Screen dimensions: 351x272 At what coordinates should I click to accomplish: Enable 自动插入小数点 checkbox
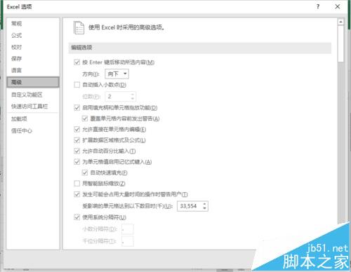point(77,85)
